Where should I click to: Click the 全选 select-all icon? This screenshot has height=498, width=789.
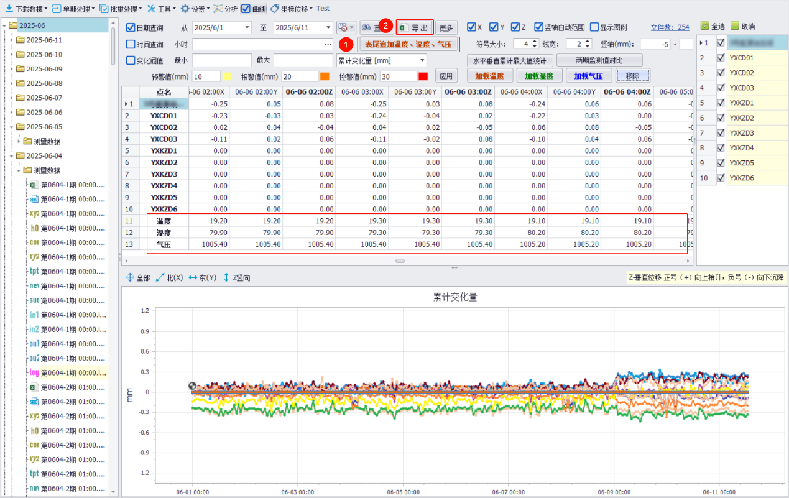pos(704,26)
